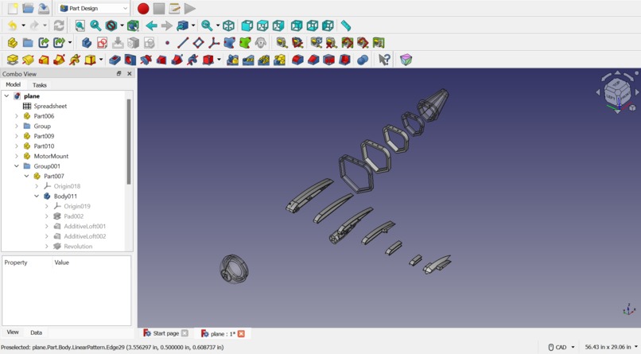Switch to the top view cube
This screenshot has width=641, height=354.
pos(262,25)
